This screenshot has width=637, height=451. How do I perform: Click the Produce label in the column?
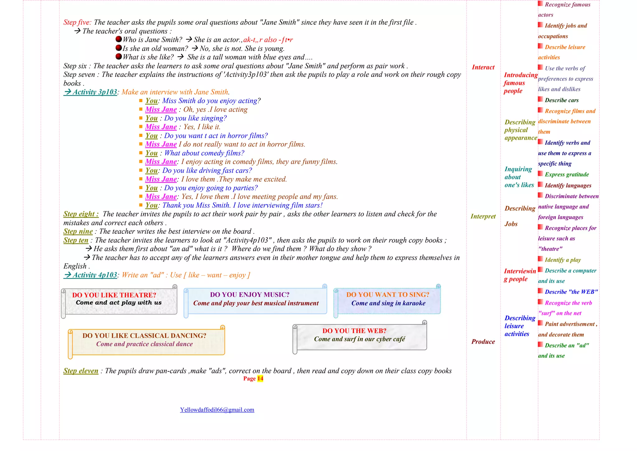pyautogui.click(x=483, y=342)
